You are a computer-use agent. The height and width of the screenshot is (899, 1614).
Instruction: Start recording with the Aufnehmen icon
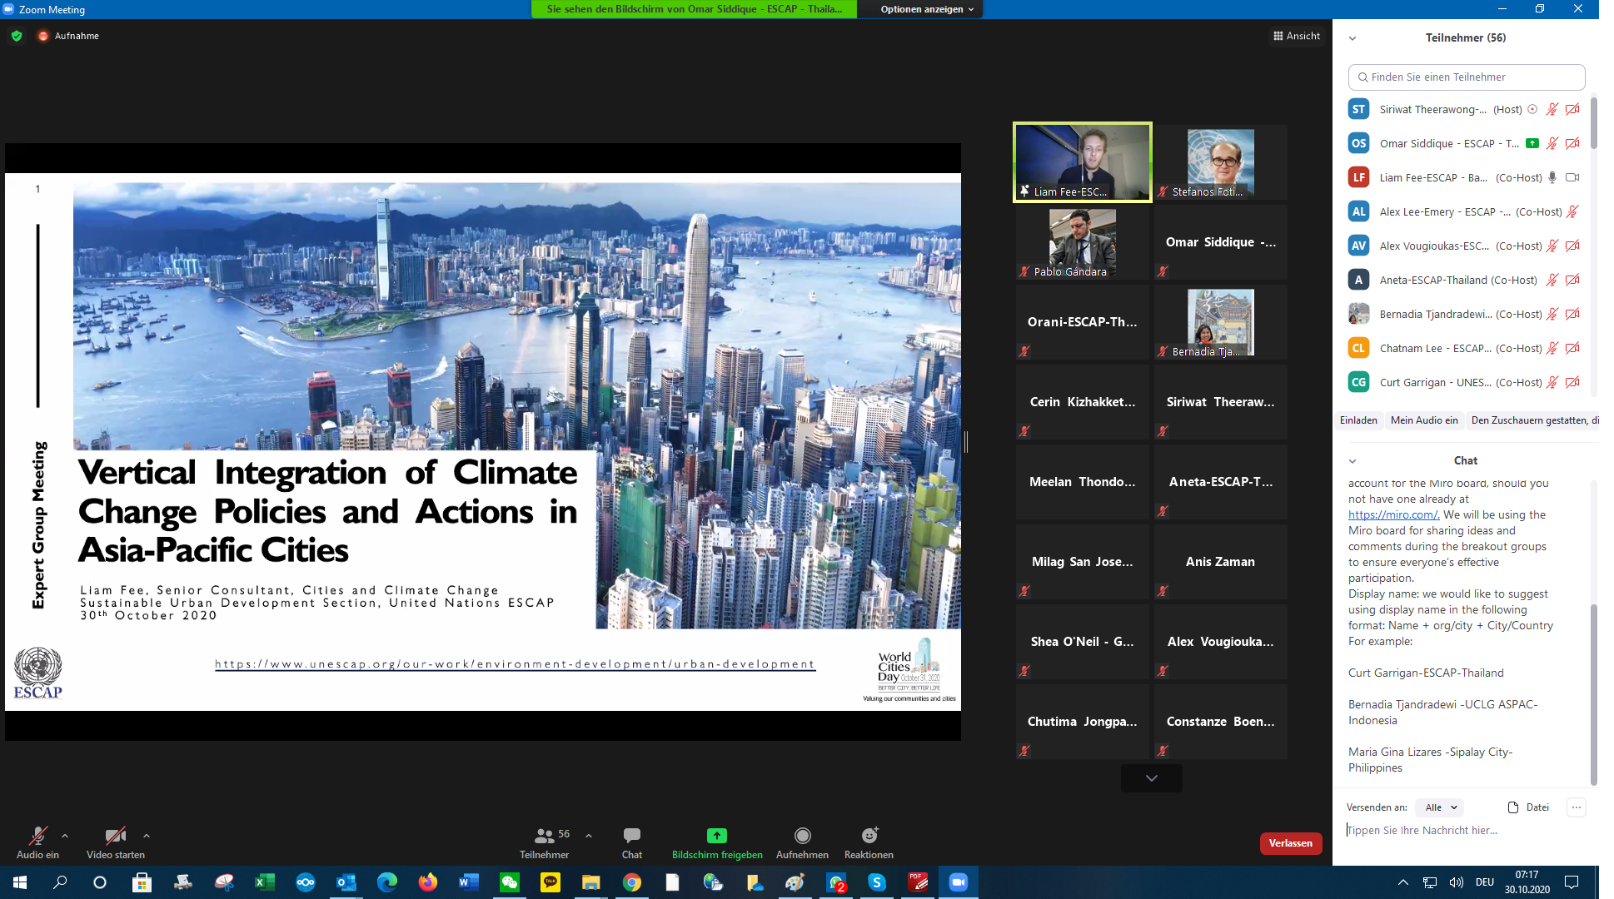coord(802,836)
